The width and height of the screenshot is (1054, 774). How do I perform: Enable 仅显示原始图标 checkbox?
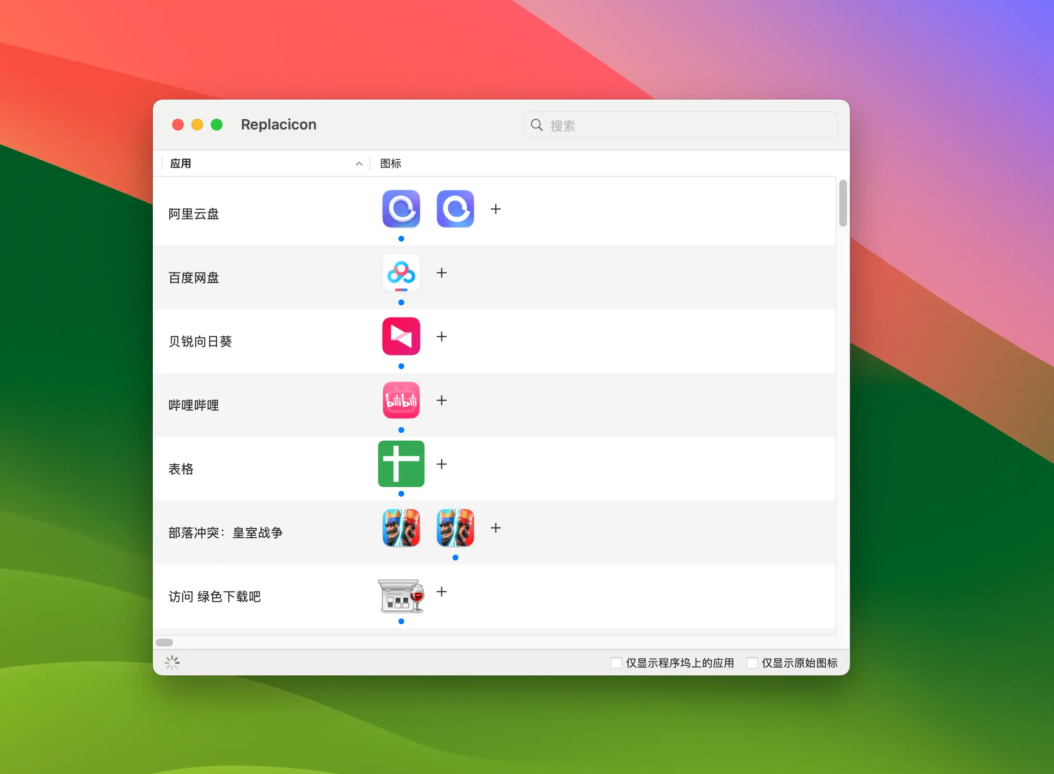(752, 663)
